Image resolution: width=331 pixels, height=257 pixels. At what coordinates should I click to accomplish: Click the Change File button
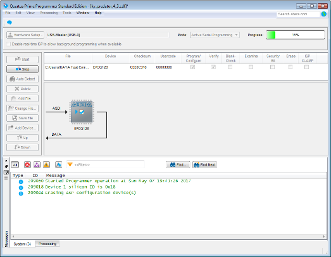click(22, 108)
